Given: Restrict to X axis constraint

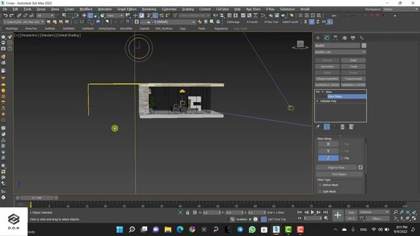Looking at the screenshot, I should point(305,22).
